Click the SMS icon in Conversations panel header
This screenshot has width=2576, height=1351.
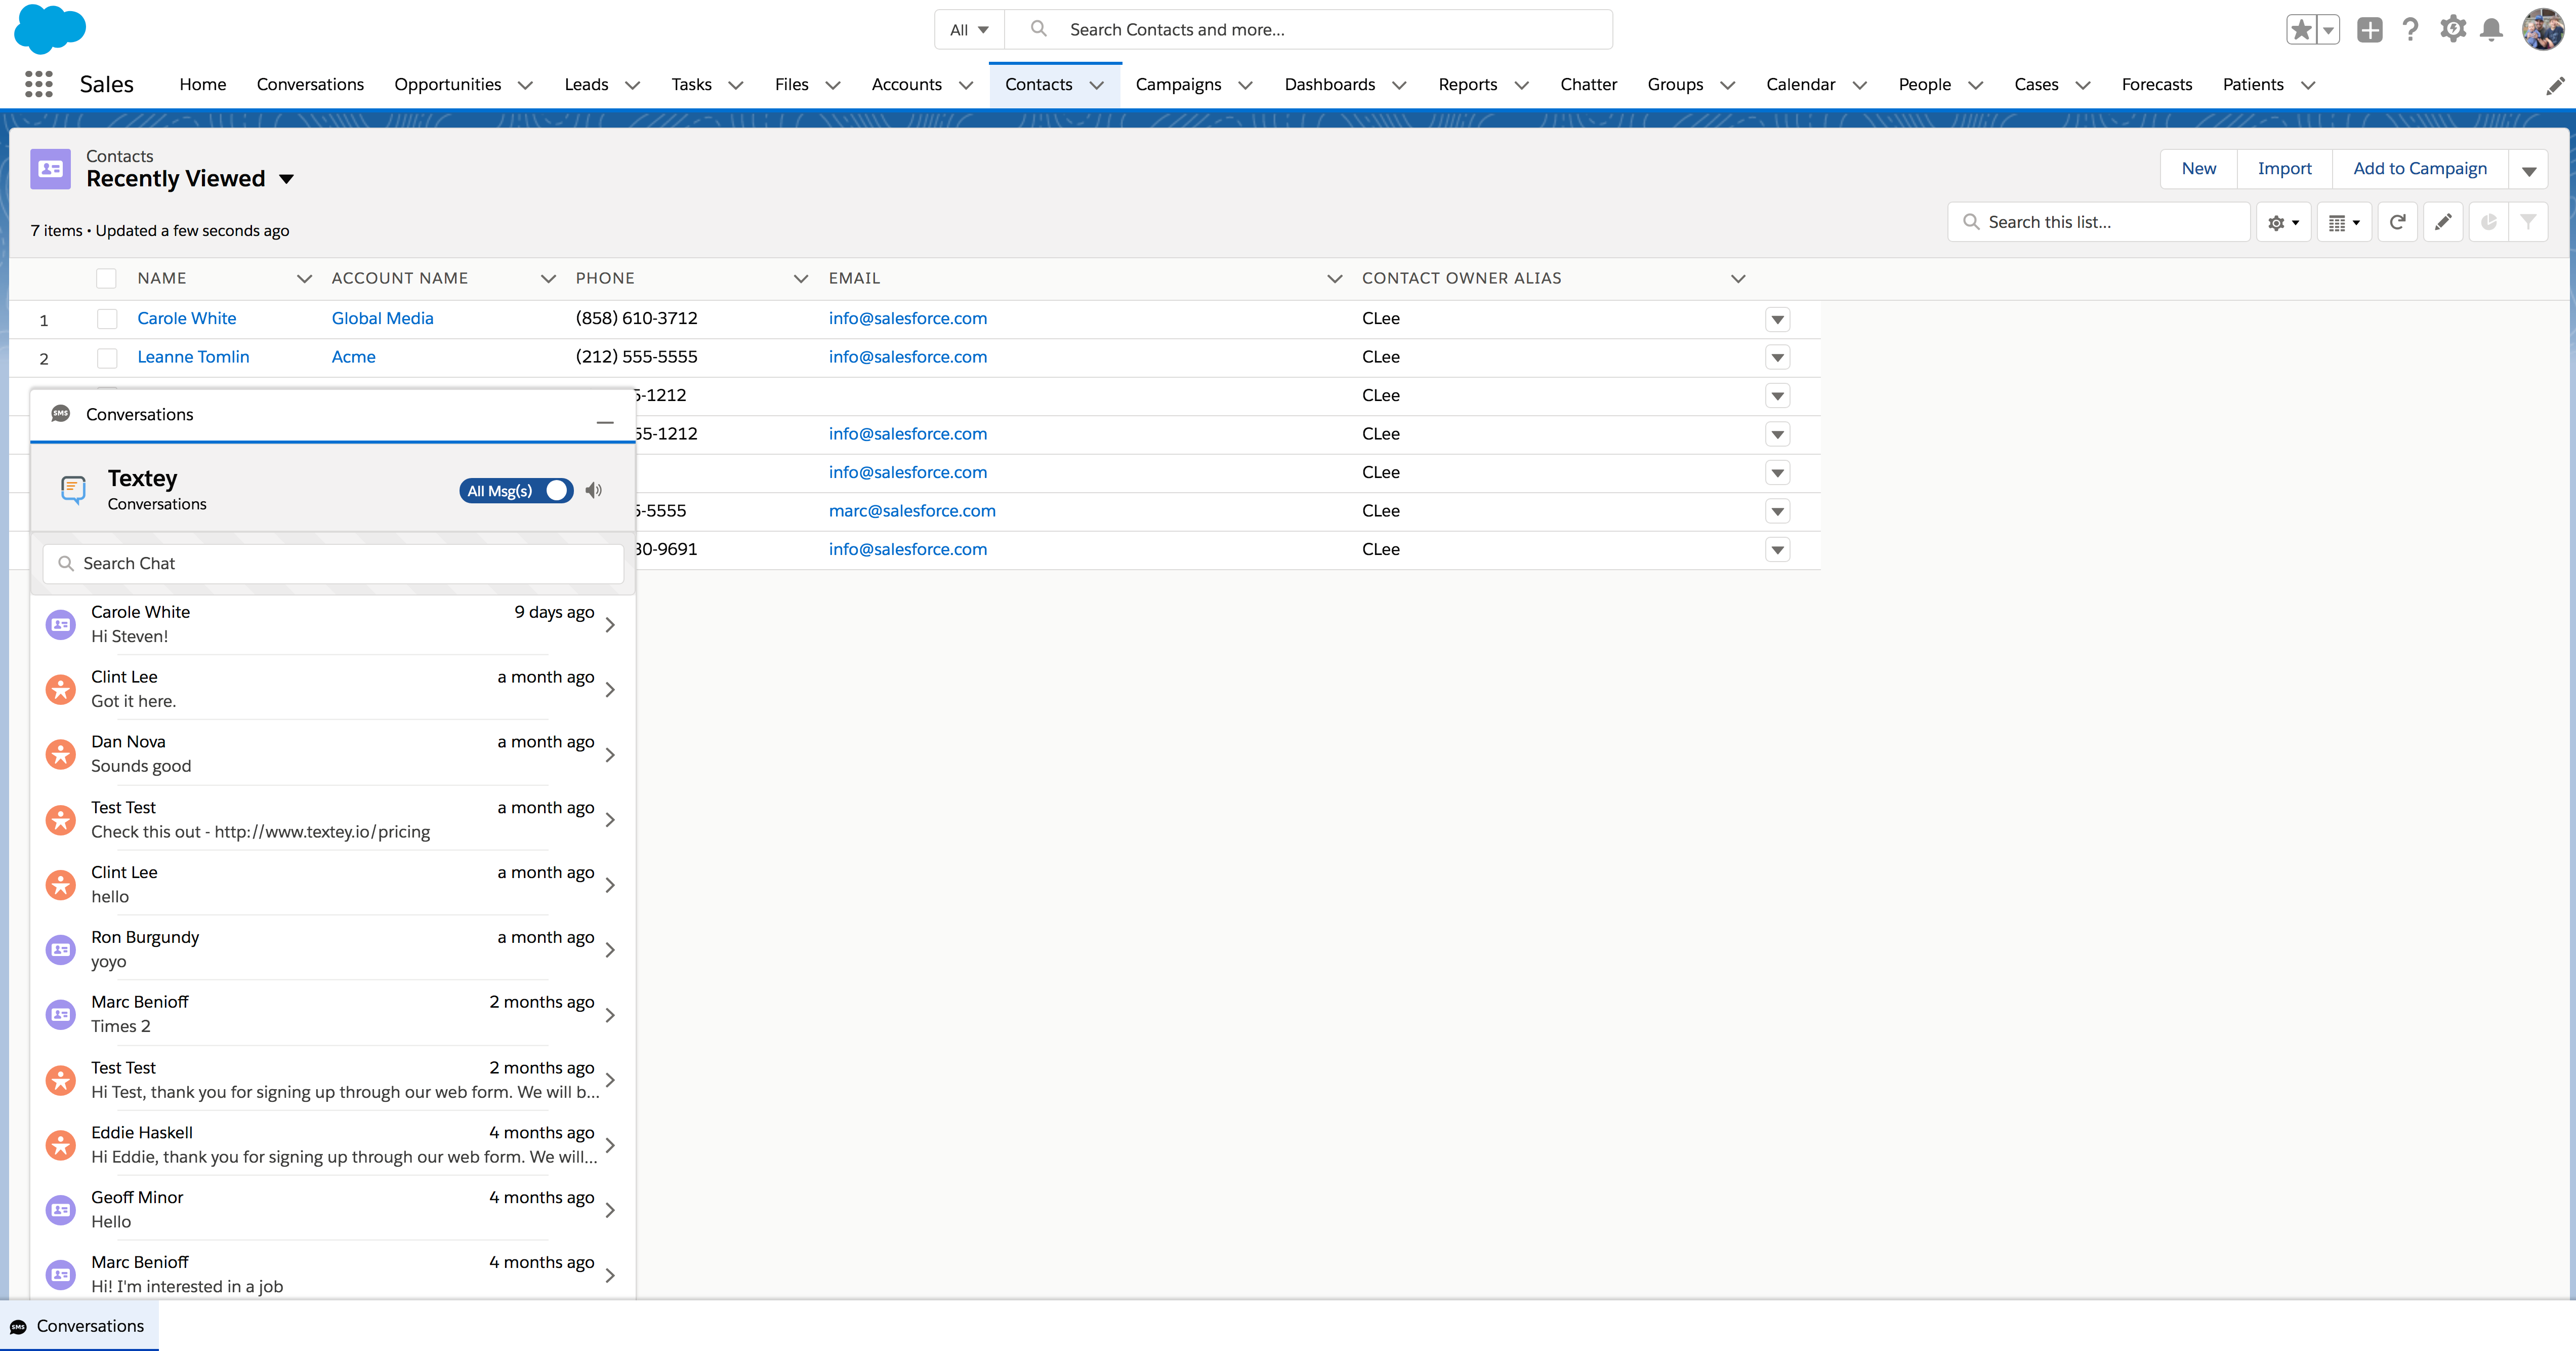(60, 413)
